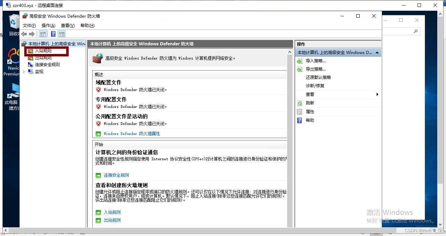Viewport: 446px width, 236px height.
Task: Click the remote desktop connection title bar icon
Action: [x=8, y=5]
